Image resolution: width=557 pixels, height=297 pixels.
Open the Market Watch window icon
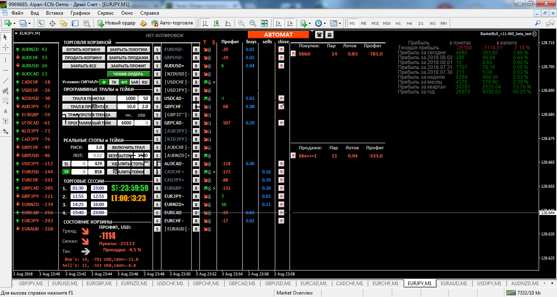41,23
